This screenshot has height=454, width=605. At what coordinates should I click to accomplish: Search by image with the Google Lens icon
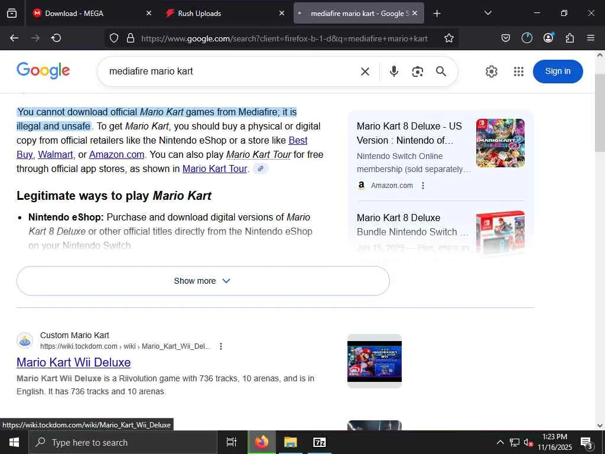click(418, 72)
